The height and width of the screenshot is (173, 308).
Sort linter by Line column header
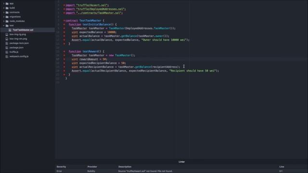[282, 167]
